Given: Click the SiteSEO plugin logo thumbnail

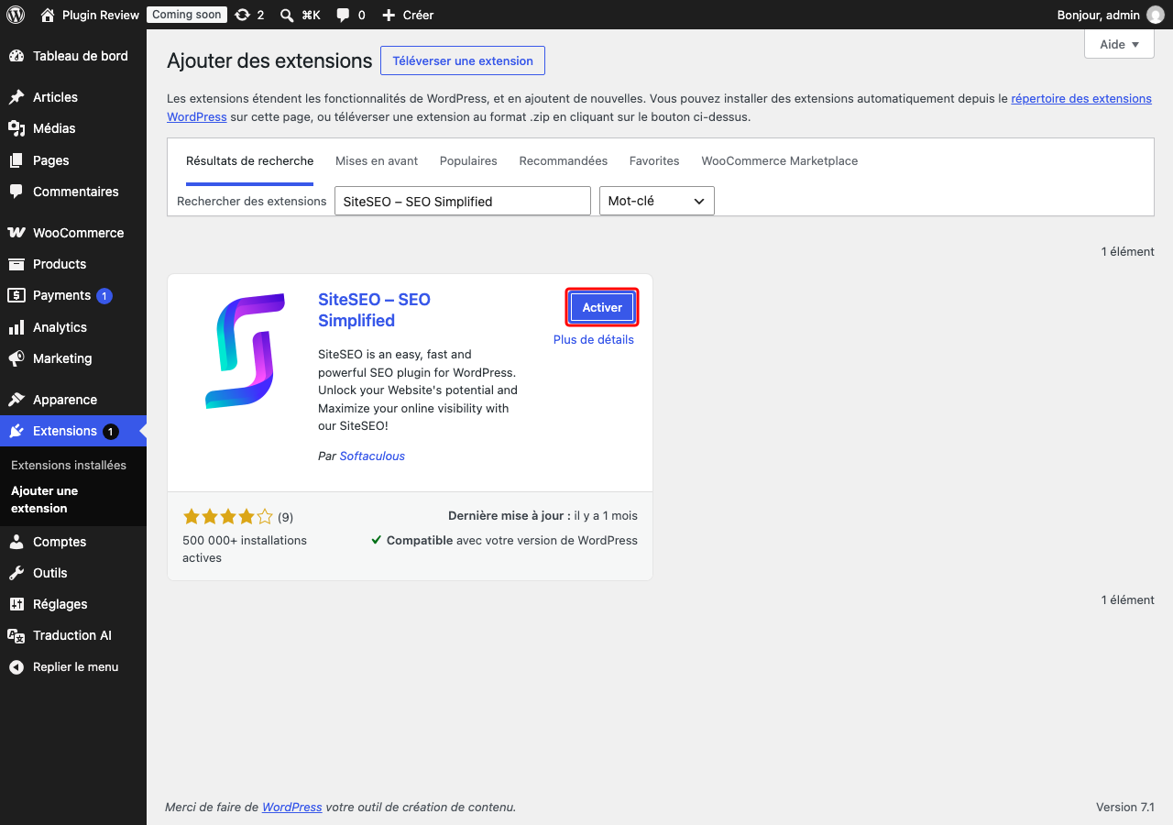Looking at the screenshot, I should point(245,351).
